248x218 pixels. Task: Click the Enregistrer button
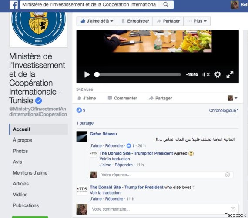[x=135, y=21]
